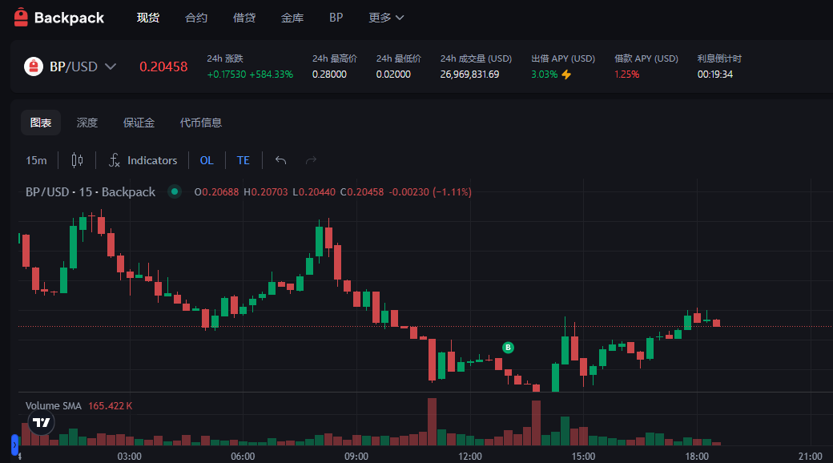Expand the blue side panel arrow handle
The width and height of the screenshot is (833, 463).
click(15, 445)
